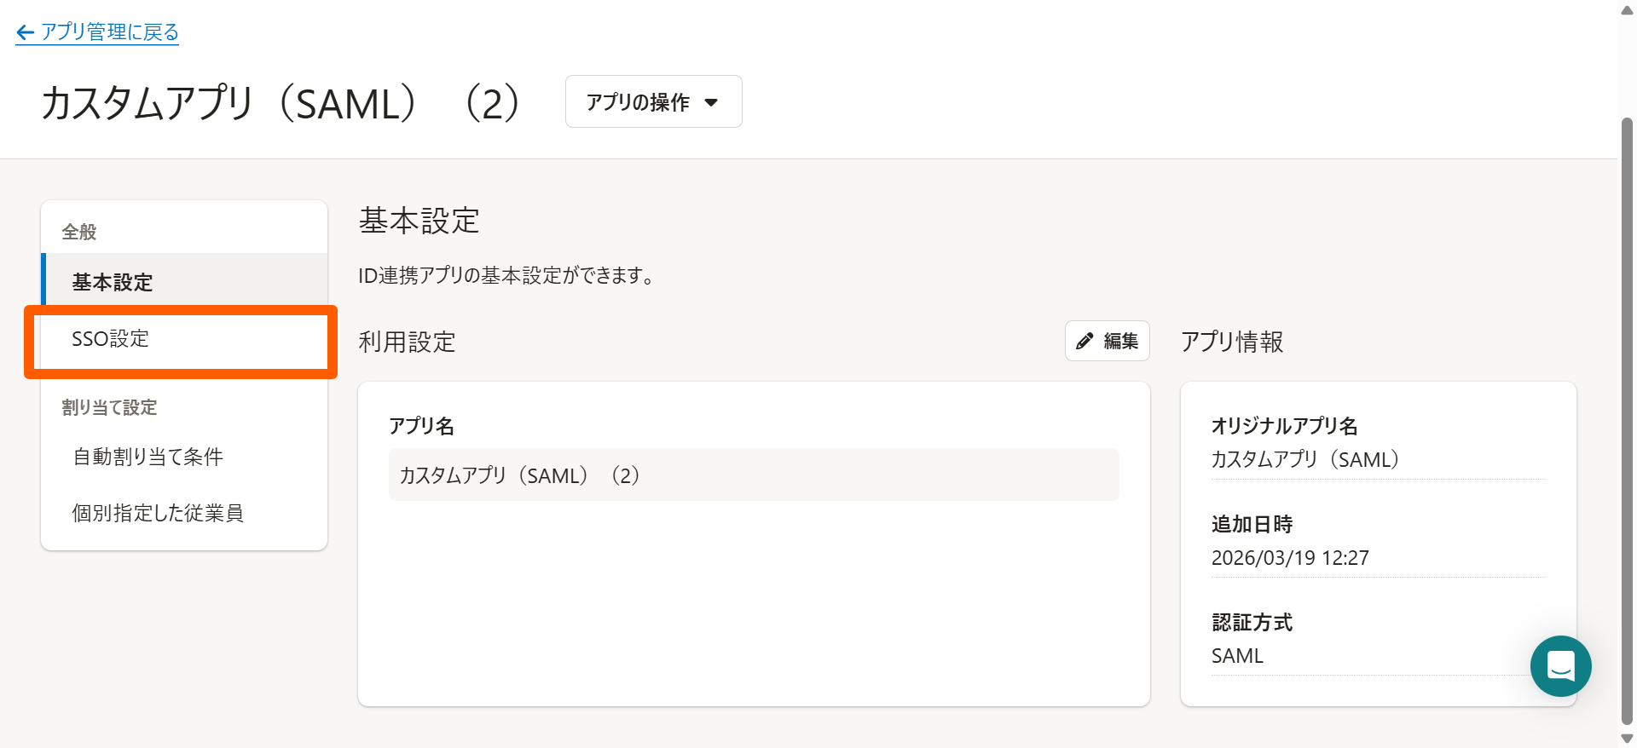The height and width of the screenshot is (748, 1637).
Task: Open SSO設定 in the sidebar
Action: pos(110,339)
